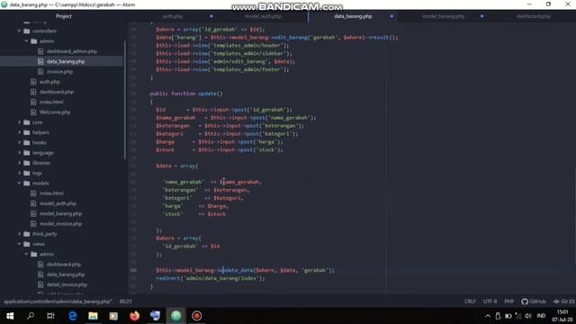Screen dimensions: 576x324
Task: Click the Git branch icon in status bar
Action: coord(556,301)
